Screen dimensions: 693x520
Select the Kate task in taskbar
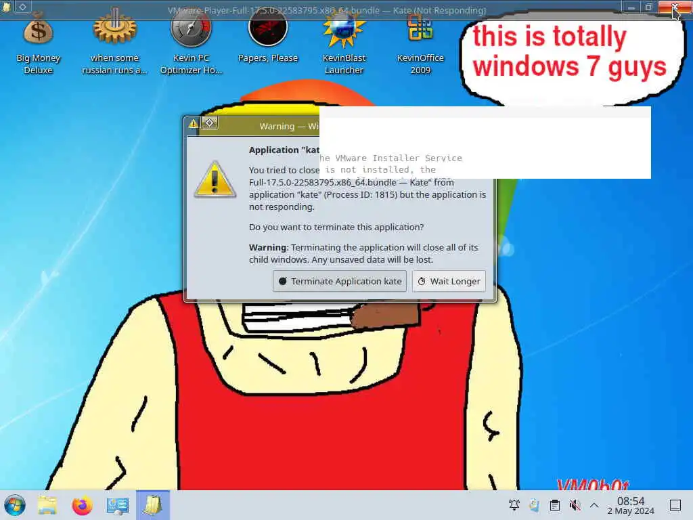pos(153,505)
